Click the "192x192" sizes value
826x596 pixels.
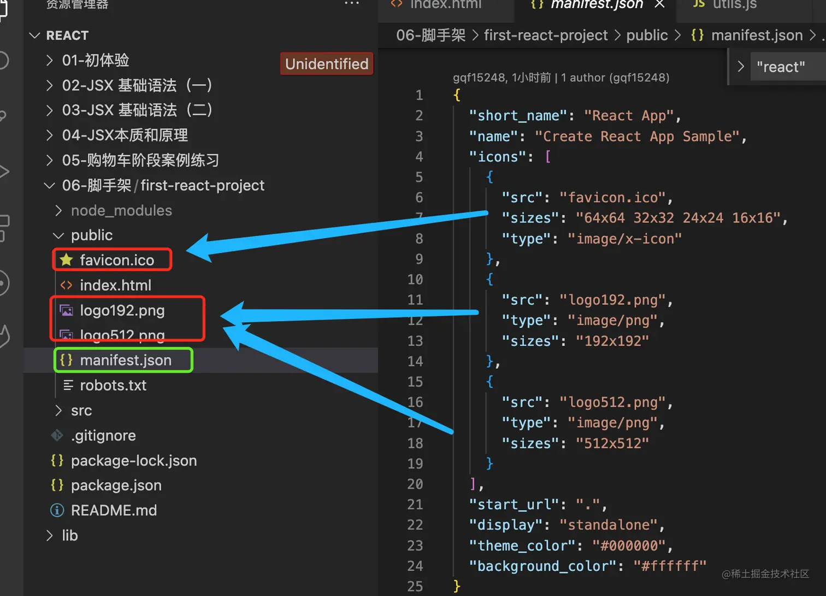[x=612, y=341]
